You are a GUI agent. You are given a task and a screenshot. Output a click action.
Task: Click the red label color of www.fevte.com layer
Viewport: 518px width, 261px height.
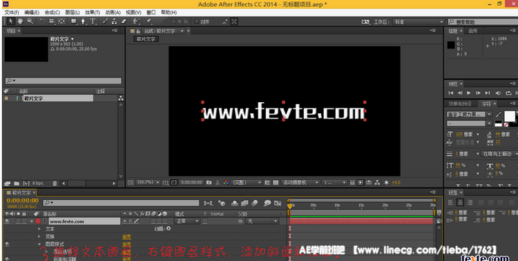pyautogui.click(x=38, y=221)
